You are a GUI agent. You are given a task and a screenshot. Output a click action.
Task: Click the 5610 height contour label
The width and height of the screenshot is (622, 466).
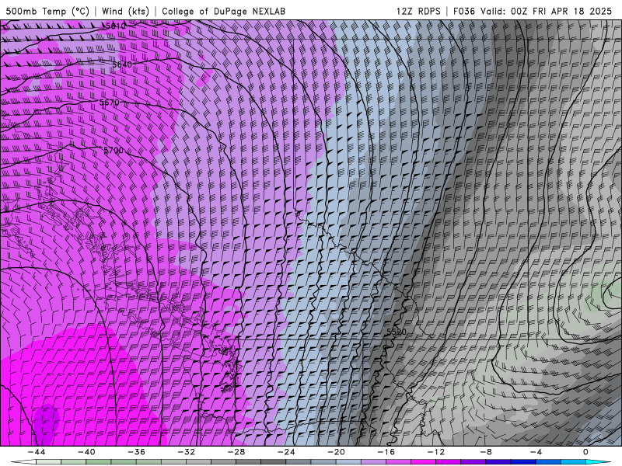115,26
